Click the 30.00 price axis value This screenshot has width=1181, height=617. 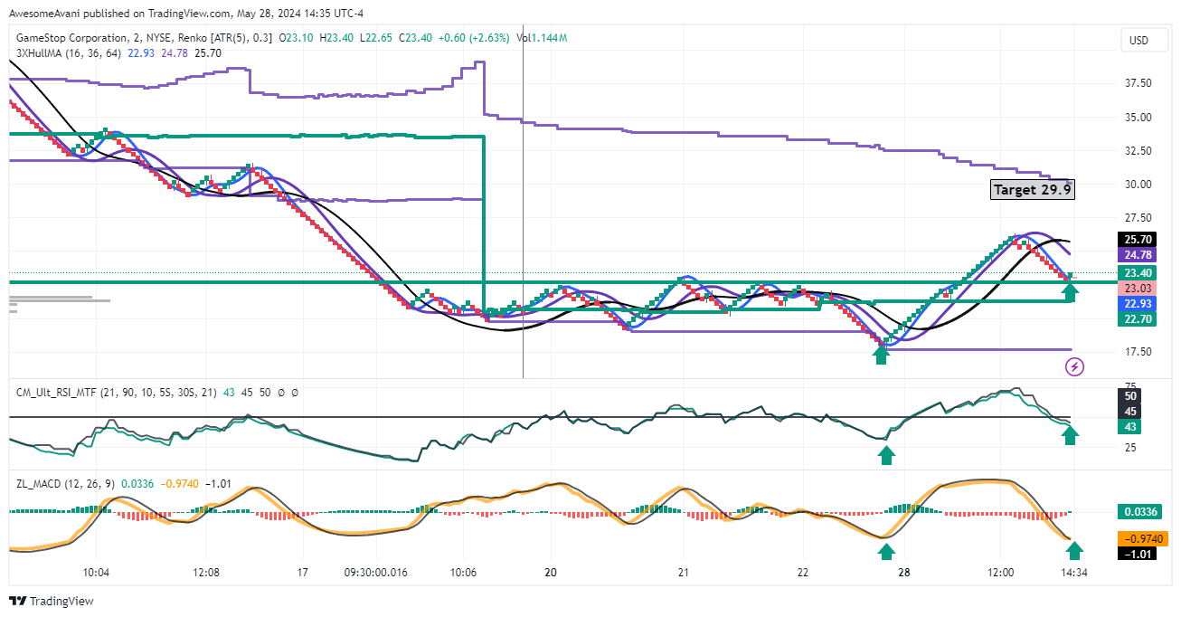[1138, 184]
